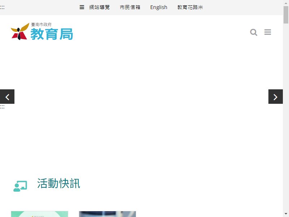
Task: Open the 網站導覽 link
Action: tap(99, 7)
